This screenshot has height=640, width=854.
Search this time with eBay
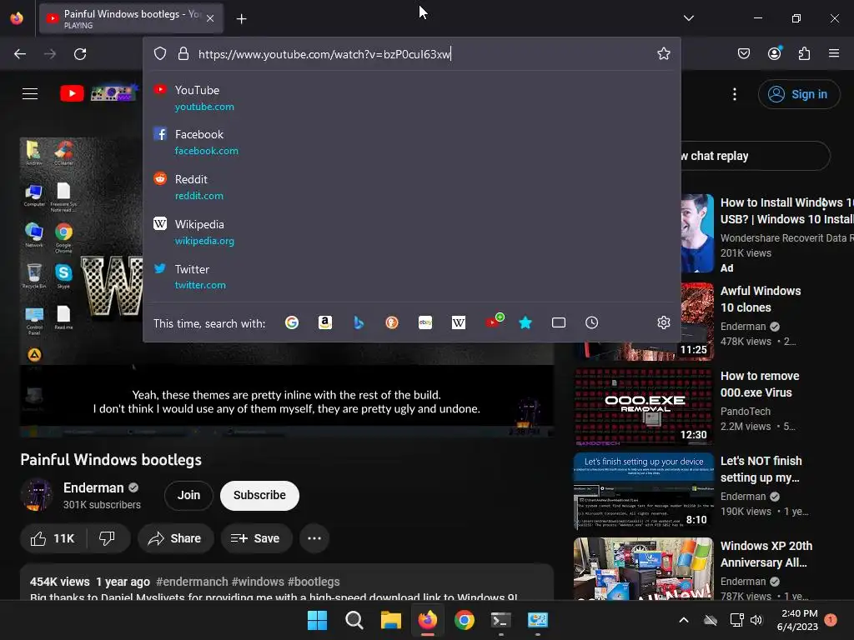tap(425, 322)
